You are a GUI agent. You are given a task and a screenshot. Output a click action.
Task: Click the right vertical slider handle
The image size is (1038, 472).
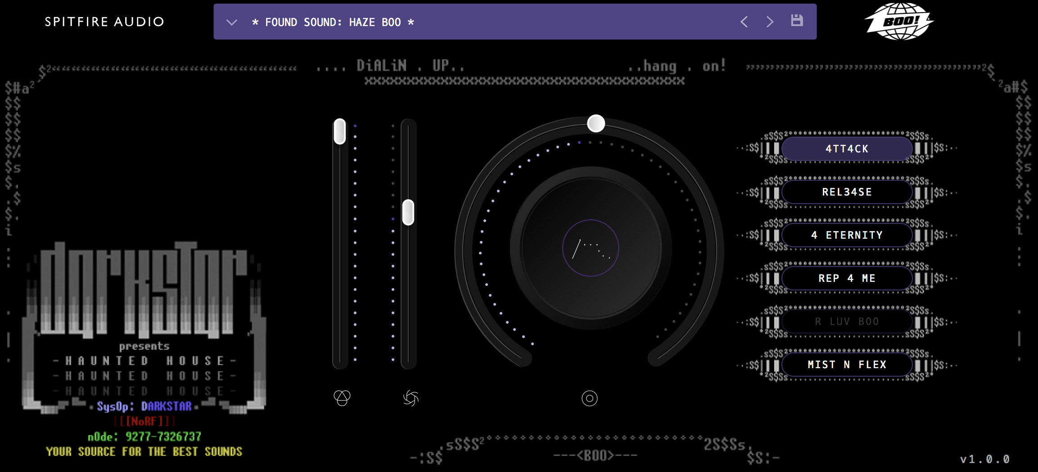[408, 212]
